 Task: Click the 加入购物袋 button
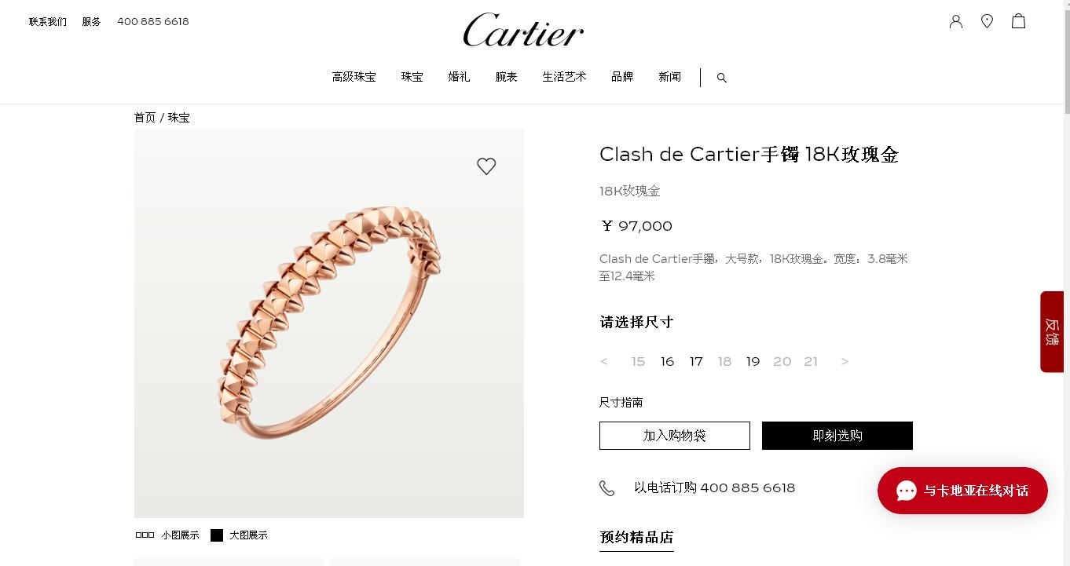pos(675,436)
